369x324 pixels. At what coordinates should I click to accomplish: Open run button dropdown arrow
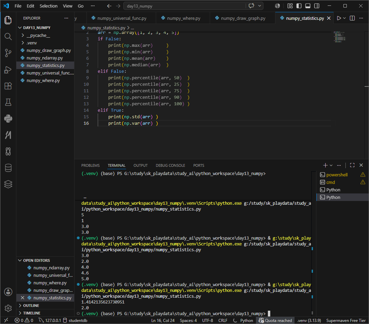pyautogui.click(x=344, y=18)
